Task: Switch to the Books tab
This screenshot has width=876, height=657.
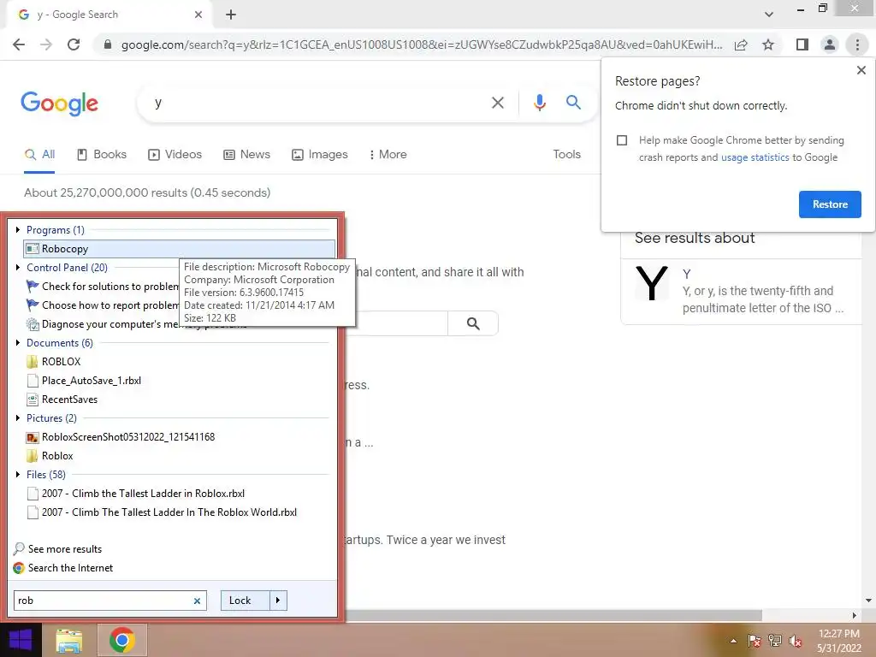Action: pyautogui.click(x=102, y=155)
